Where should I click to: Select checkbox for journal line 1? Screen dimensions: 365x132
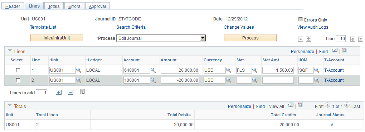click(x=18, y=70)
